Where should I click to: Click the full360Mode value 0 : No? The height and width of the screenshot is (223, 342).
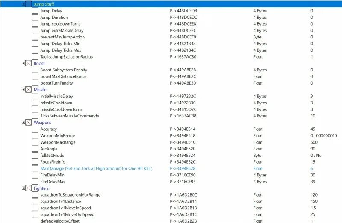316,156
